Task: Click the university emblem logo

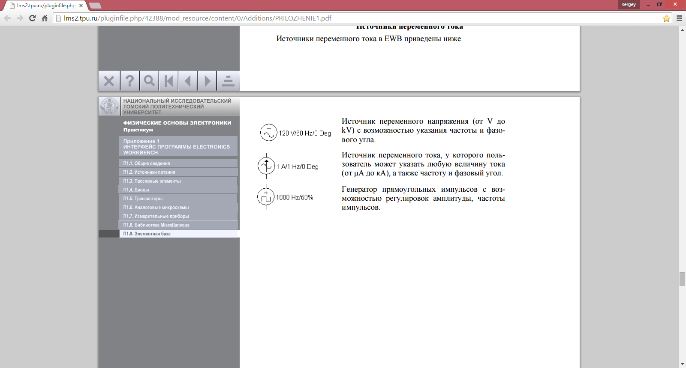Action: tap(109, 106)
